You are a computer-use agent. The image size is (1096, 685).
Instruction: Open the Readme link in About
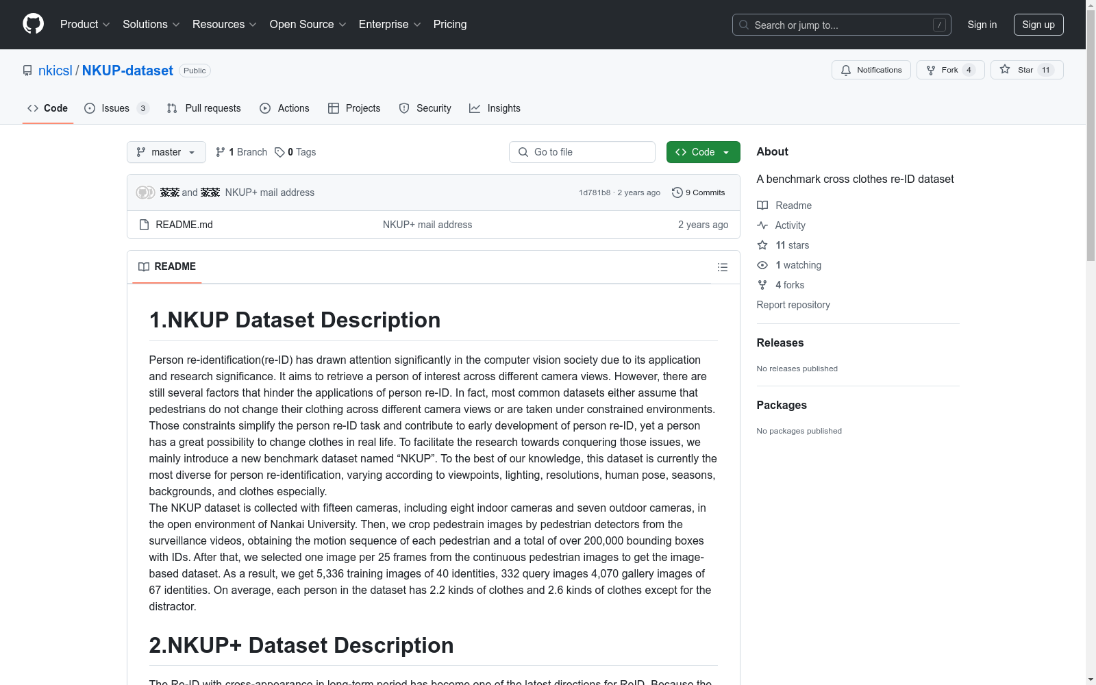pyautogui.click(x=793, y=206)
